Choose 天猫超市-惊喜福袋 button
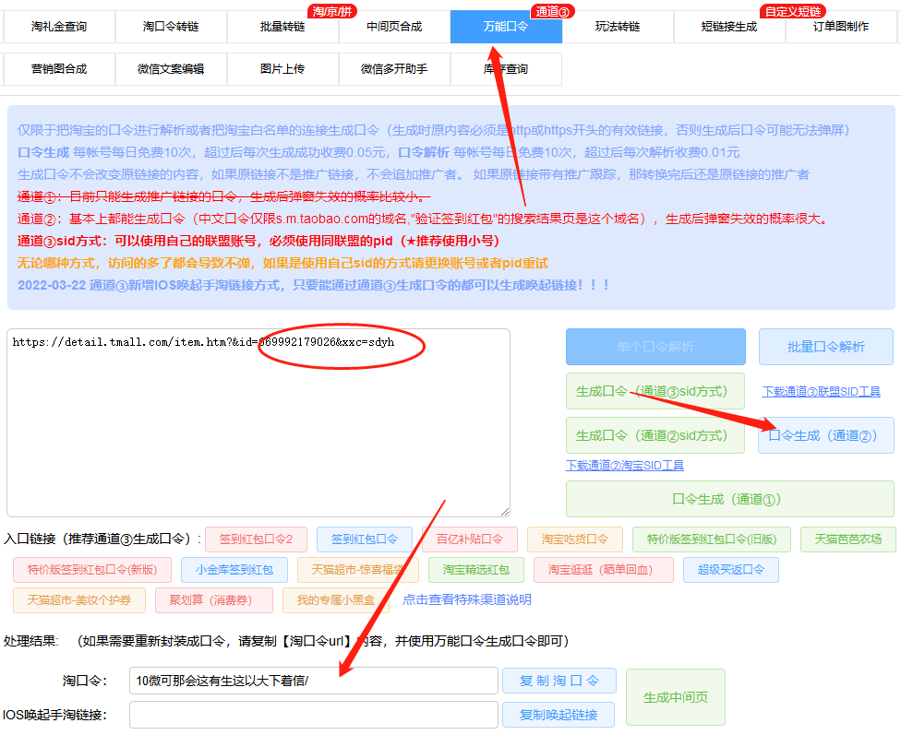 (358, 570)
